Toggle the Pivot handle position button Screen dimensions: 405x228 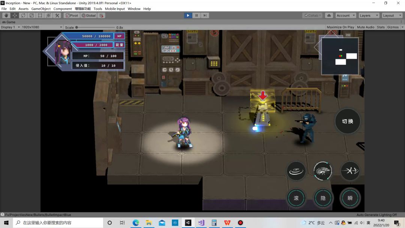[72, 15]
